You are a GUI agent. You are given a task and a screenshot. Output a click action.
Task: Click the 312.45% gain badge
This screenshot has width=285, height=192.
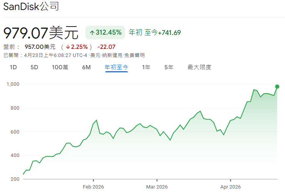[105, 33]
